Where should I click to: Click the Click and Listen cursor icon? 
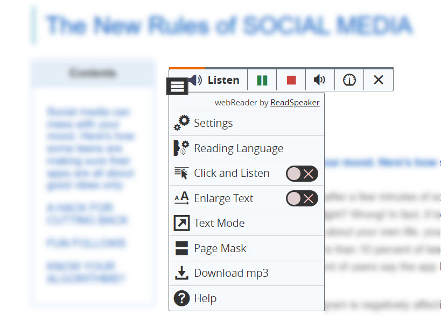181,173
